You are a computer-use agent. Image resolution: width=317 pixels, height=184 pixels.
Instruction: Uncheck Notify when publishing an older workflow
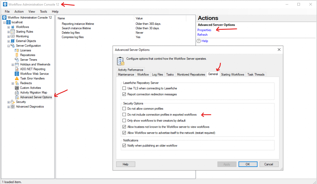point(124,146)
